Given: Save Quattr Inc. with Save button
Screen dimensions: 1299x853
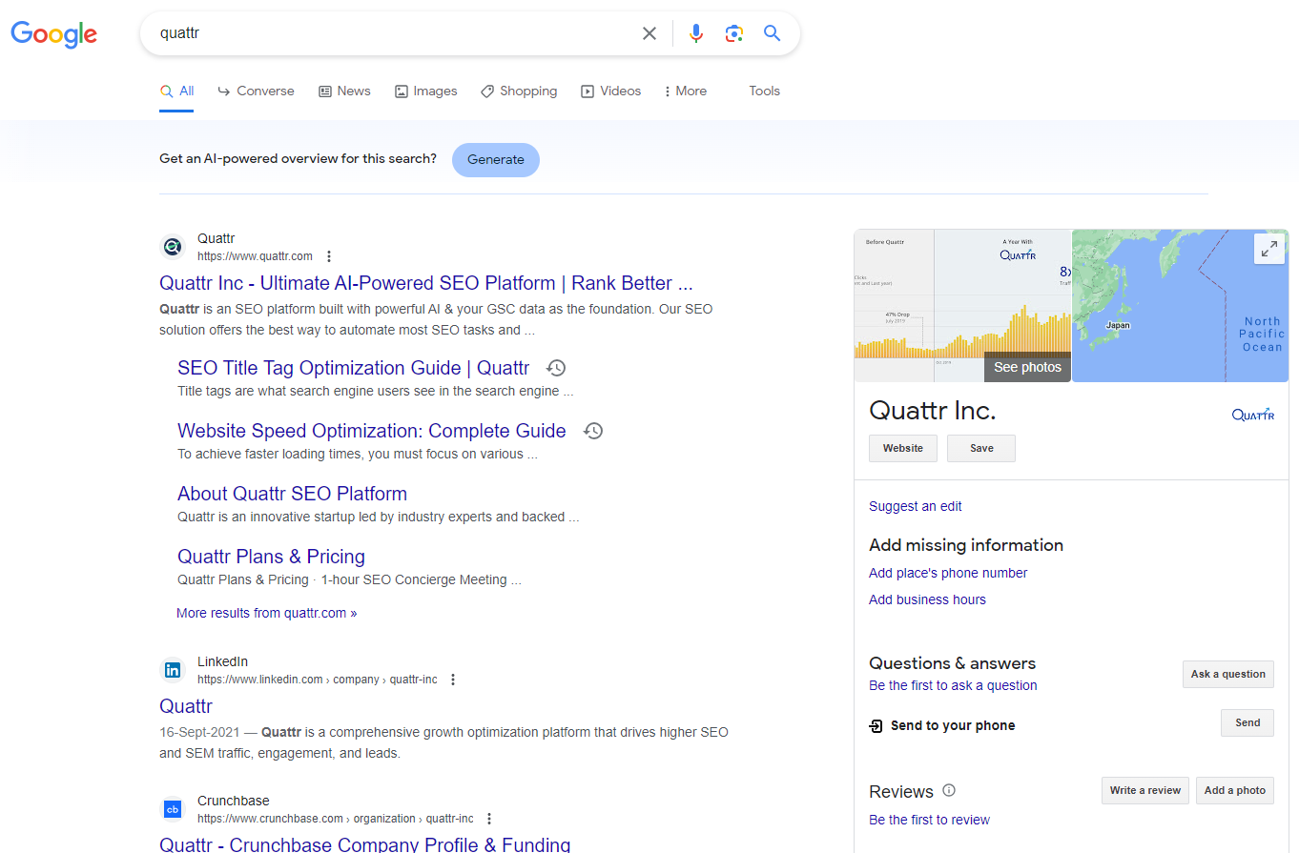Looking at the screenshot, I should pyautogui.click(x=981, y=449).
